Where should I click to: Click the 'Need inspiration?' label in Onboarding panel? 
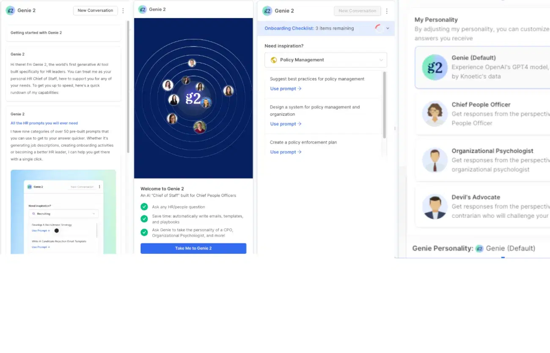[x=284, y=46]
